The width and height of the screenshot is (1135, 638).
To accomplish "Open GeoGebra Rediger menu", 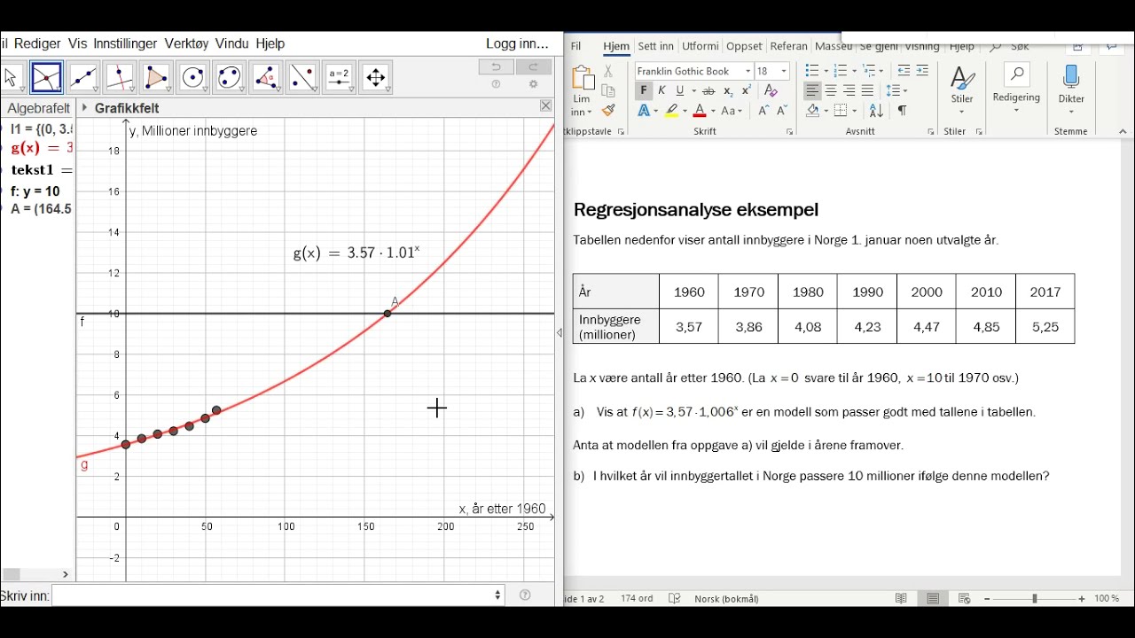I will 37,43.
